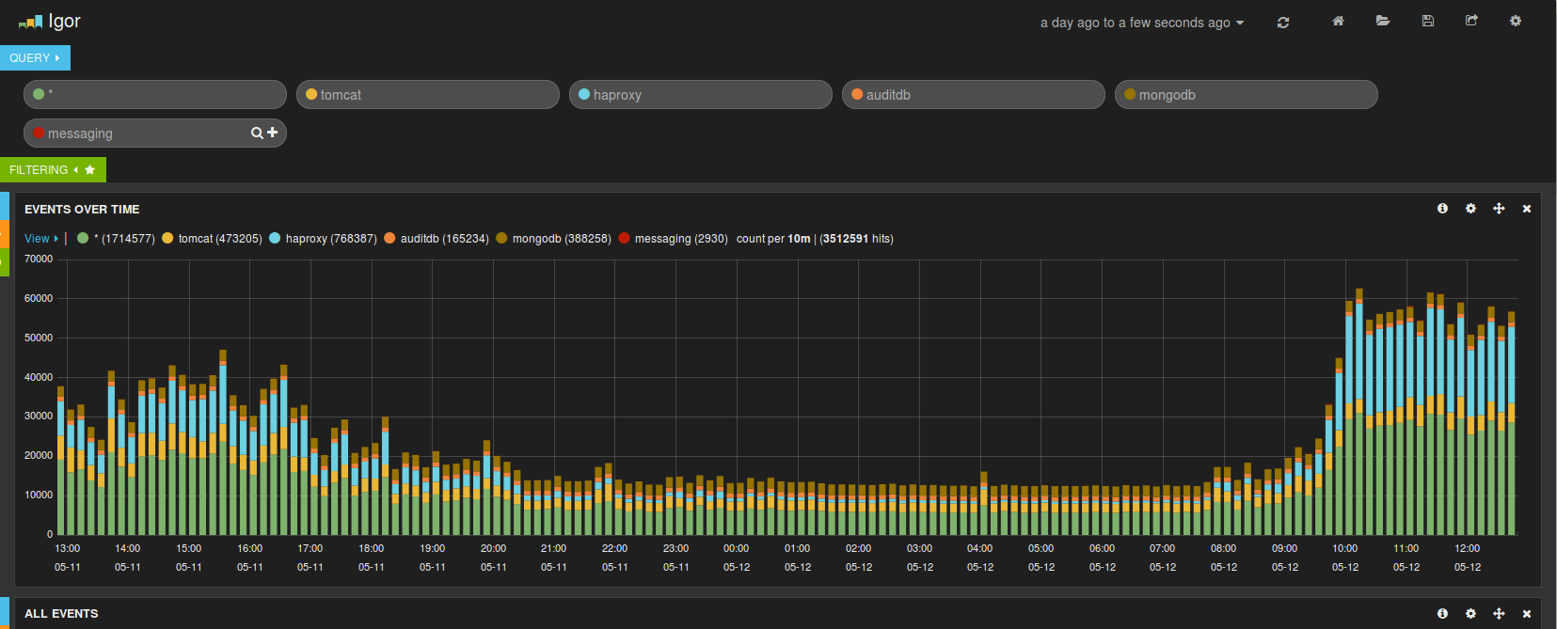Viewport: 1557px width, 629px height.
Task: Expand the View options in chart
Action: coord(41,239)
